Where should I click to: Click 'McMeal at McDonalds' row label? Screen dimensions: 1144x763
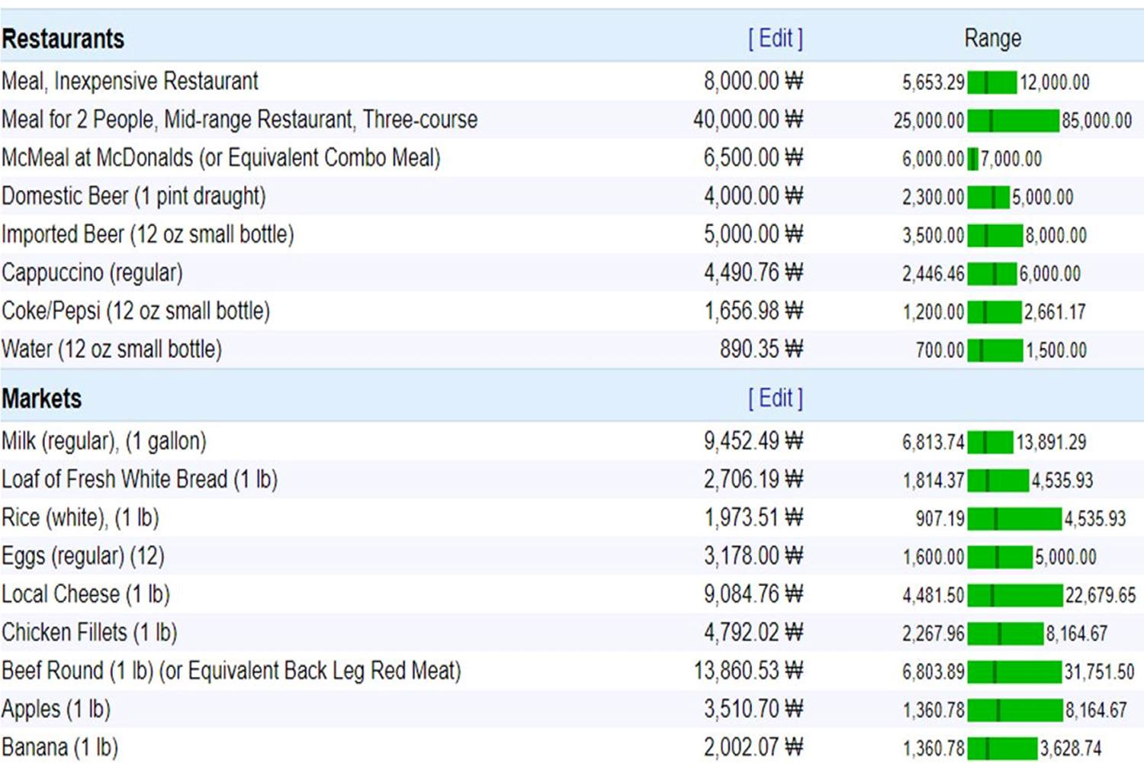pos(221,158)
